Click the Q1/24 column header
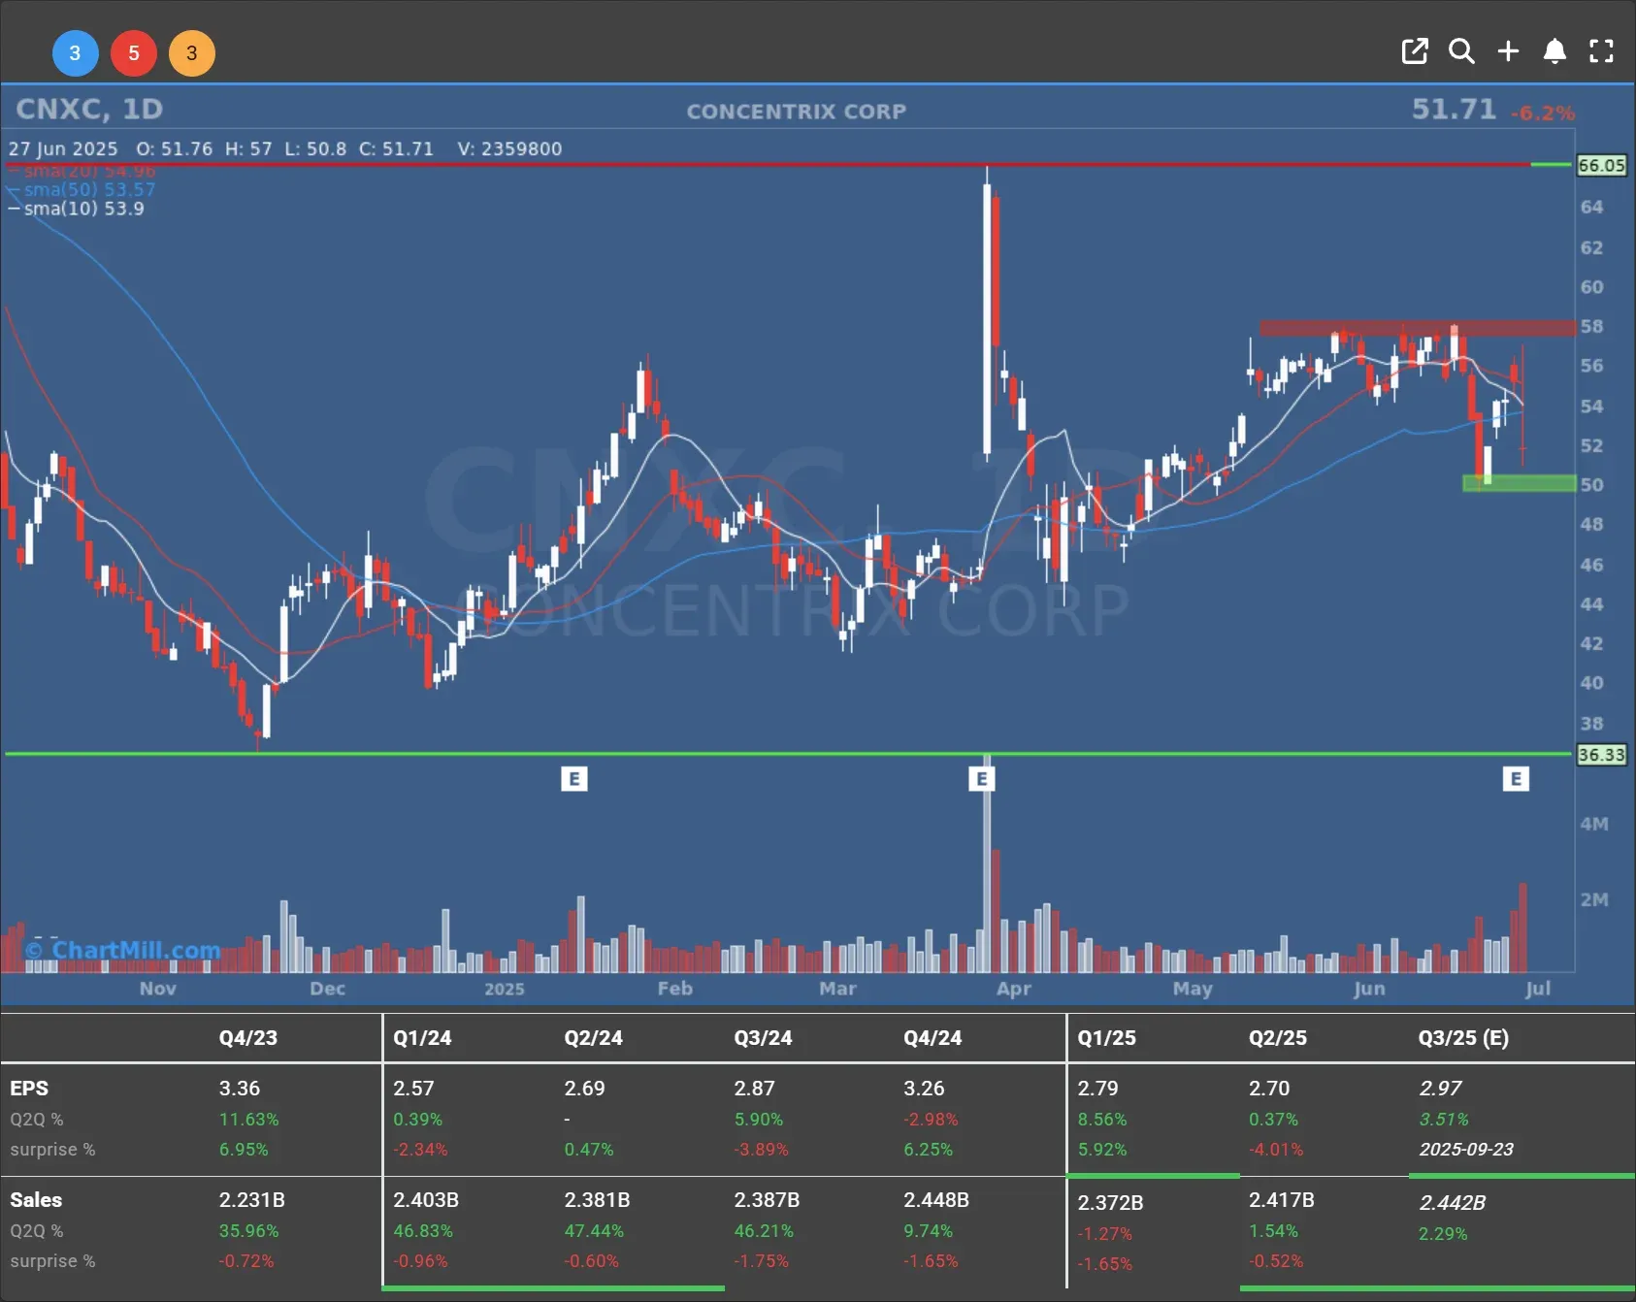 (x=422, y=1038)
